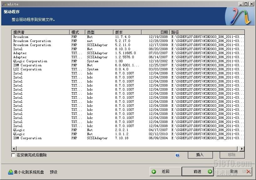This screenshot has width=256, height=180.
Task: Select the QLogic Net 1.0.1.2 row
Action: (128, 134)
